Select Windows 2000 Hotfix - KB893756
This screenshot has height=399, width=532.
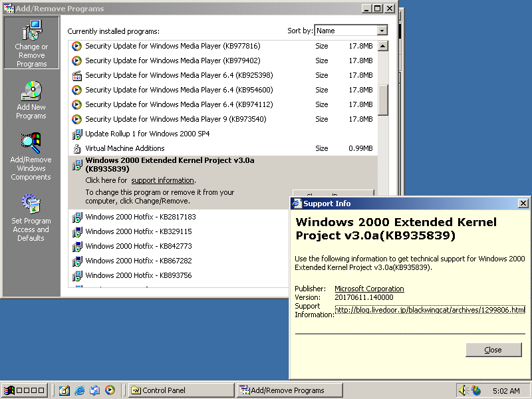pyautogui.click(x=179, y=275)
